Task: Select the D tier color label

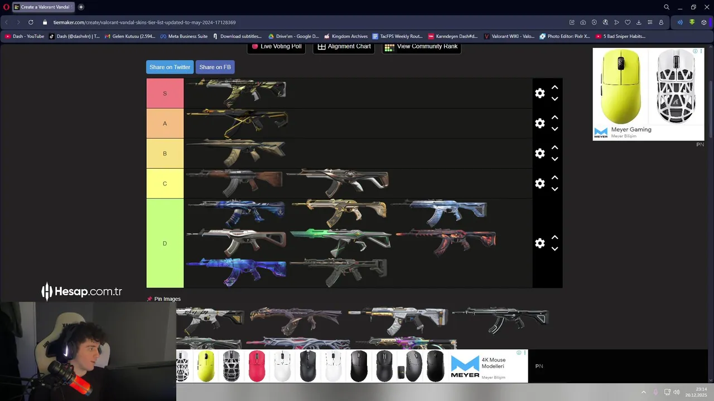Action: point(165,243)
